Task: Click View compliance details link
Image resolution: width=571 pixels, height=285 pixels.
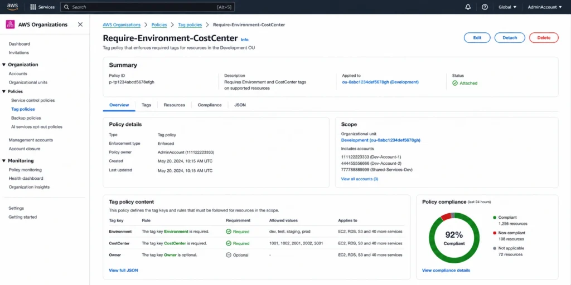Action: [x=446, y=271]
